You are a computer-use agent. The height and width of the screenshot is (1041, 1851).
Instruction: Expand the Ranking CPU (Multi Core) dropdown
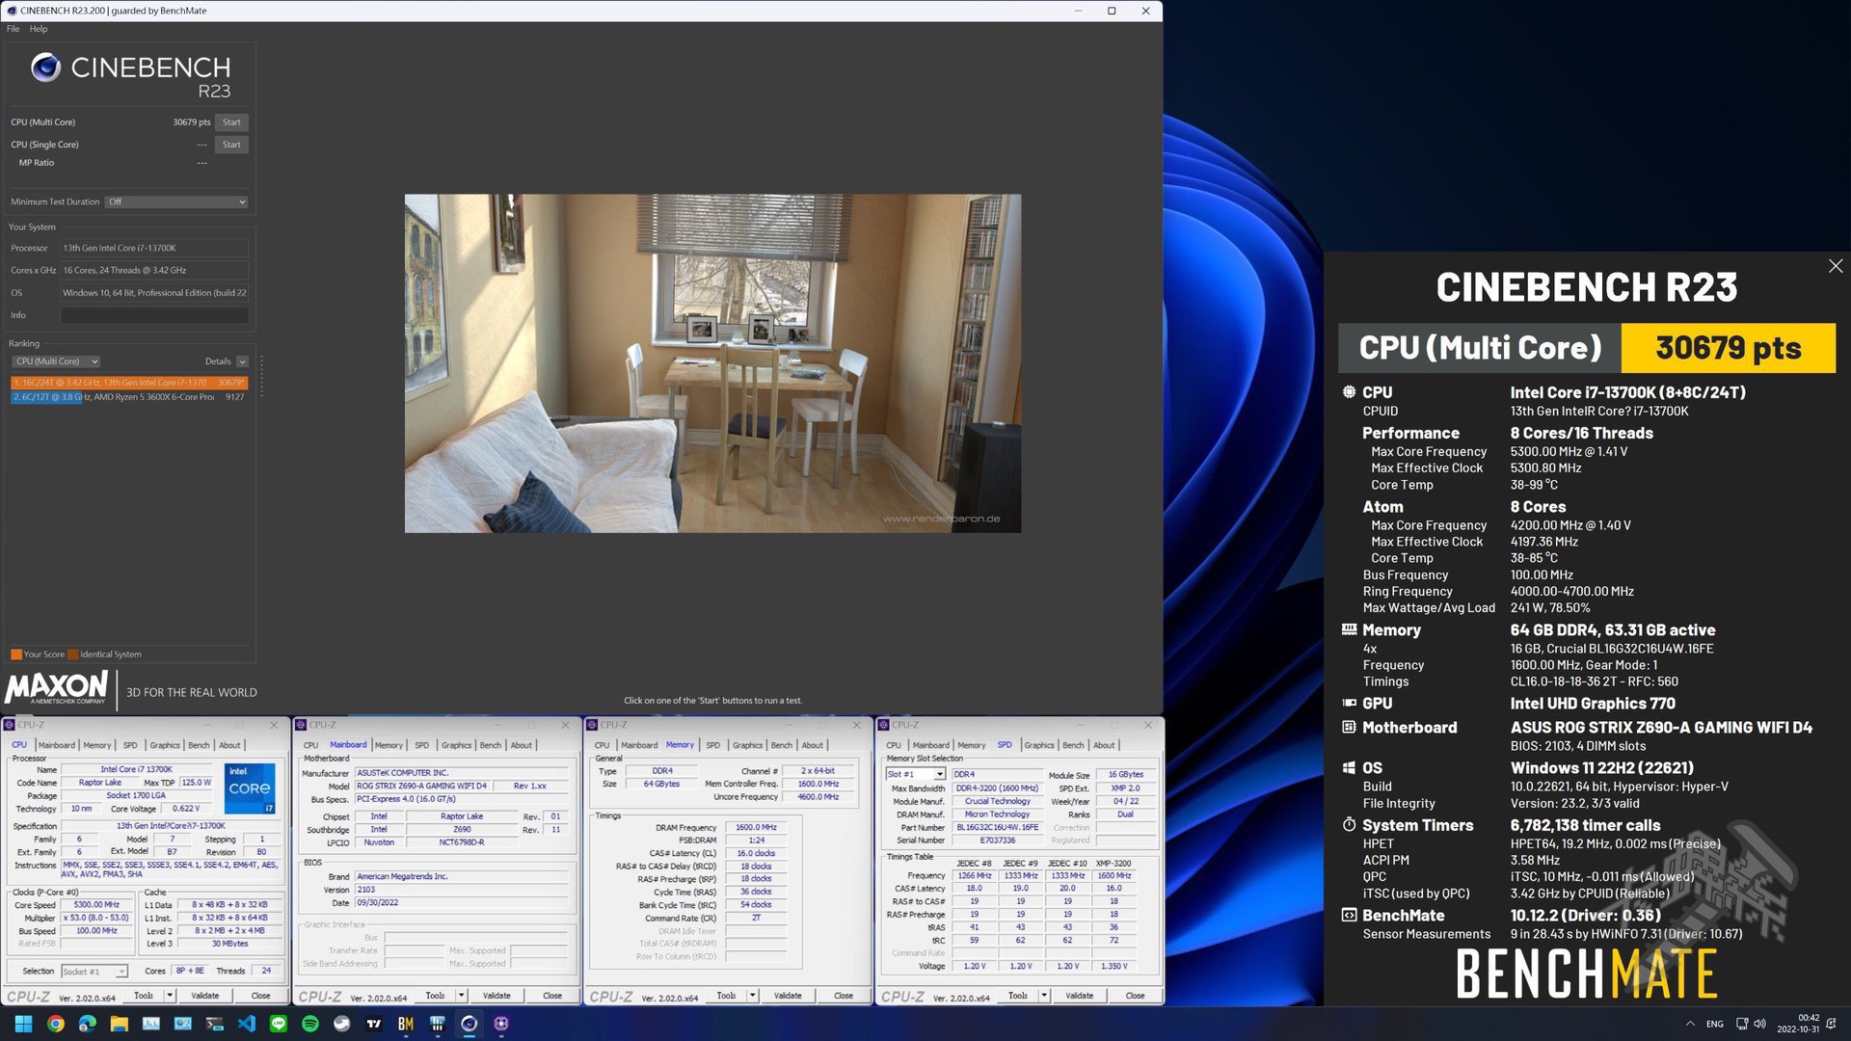tap(57, 361)
